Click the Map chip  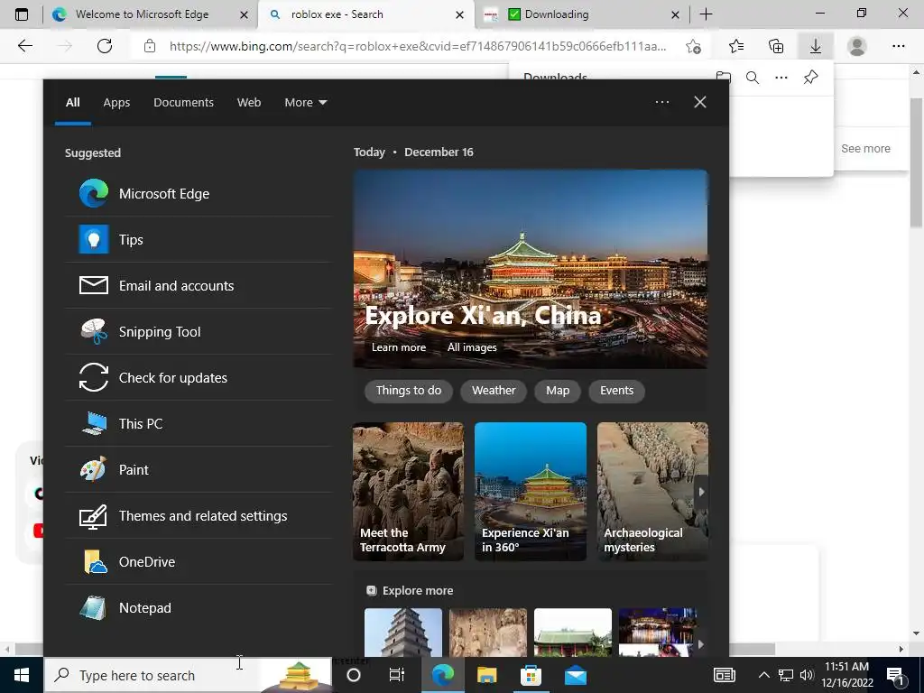coord(558,391)
